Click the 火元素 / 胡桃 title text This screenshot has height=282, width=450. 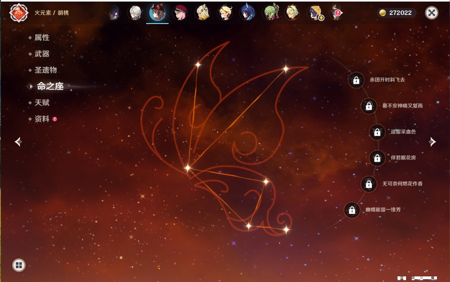tap(52, 13)
